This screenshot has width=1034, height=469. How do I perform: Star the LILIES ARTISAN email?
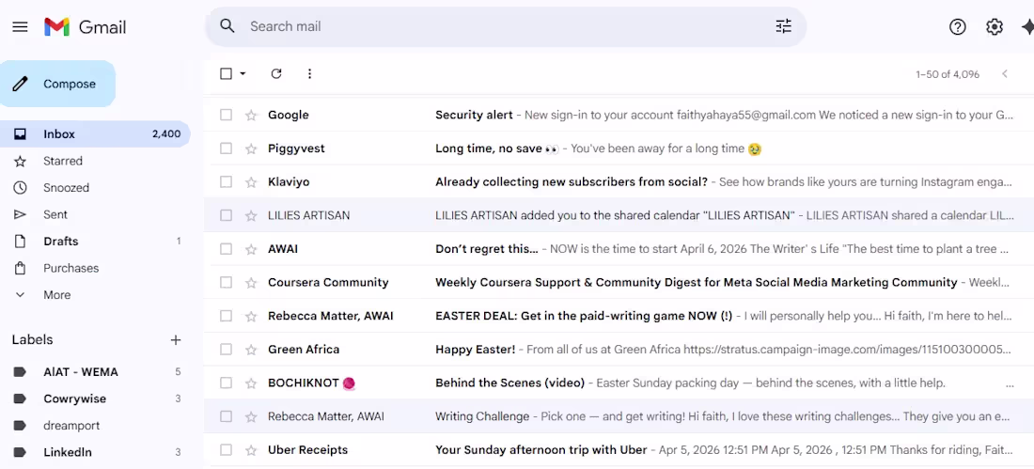click(251, 215)
